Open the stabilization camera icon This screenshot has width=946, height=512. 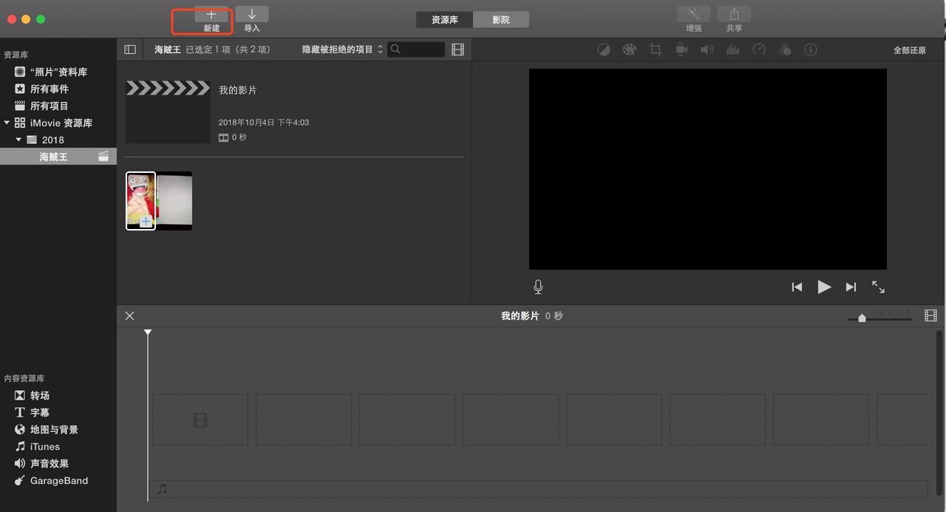(x=681, y=50)
